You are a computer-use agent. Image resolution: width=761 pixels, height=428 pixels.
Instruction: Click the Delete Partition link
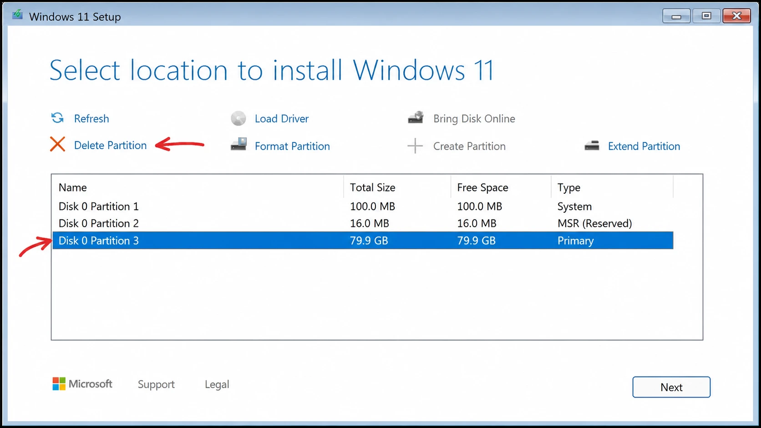[x=110, y=145]
